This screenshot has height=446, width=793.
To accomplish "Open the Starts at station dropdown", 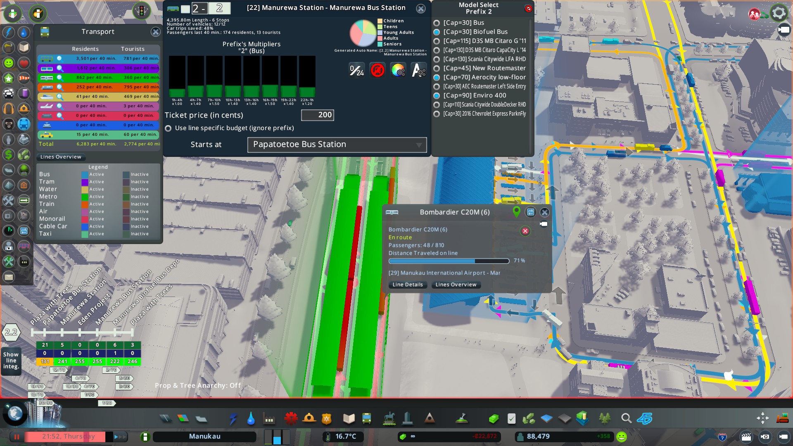I will pos(337,145).
